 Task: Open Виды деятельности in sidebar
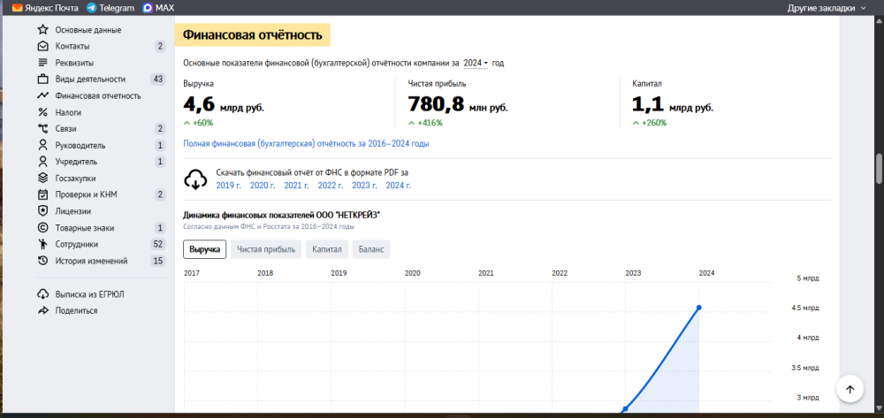(90, 80)
